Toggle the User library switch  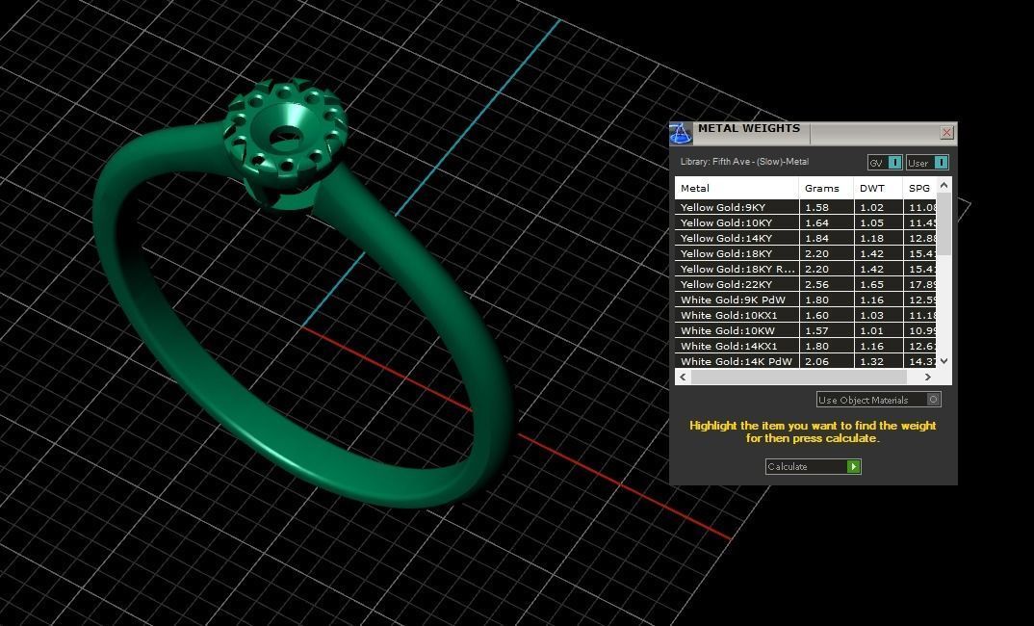(927, 162)
